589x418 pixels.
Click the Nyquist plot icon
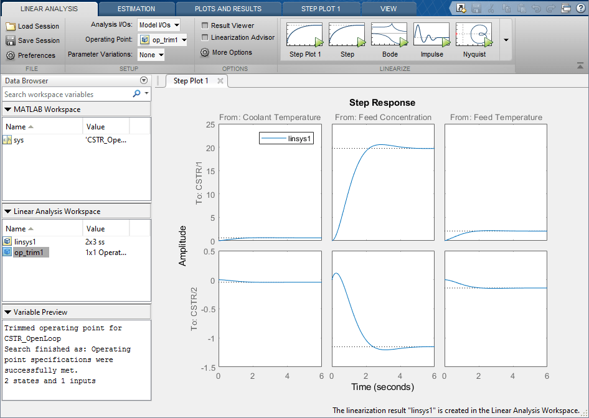tap(474, 35)
